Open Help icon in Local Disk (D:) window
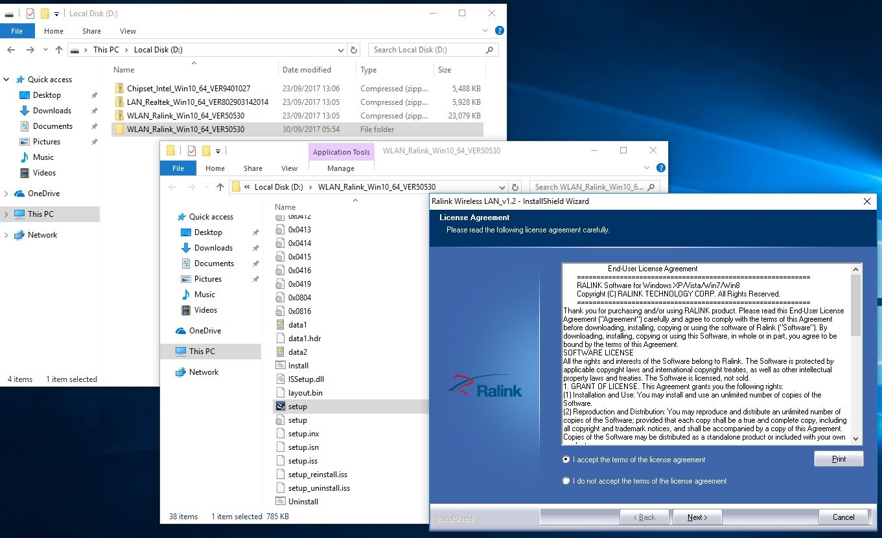The width and height of the screenshot is (882, 538). [500, 30]
